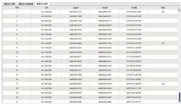Select the K0+040.000 station cell

(x=46, y=21)
